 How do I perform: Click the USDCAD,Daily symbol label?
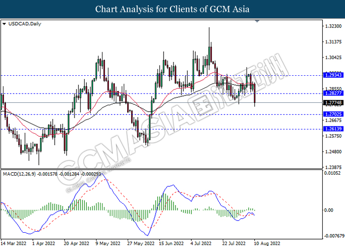25,24
